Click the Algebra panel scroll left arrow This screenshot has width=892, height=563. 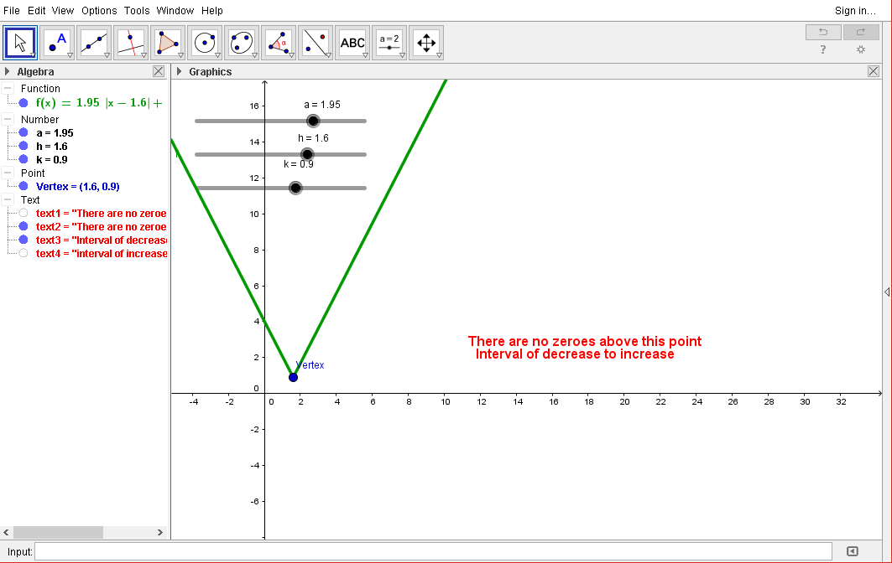(x=6, y=532)
